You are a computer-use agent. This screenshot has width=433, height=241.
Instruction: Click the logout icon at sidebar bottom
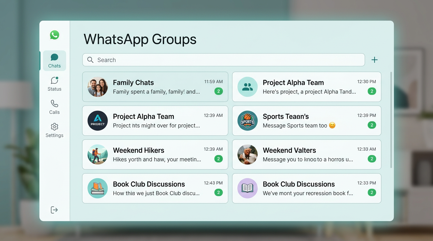point(54,210)
